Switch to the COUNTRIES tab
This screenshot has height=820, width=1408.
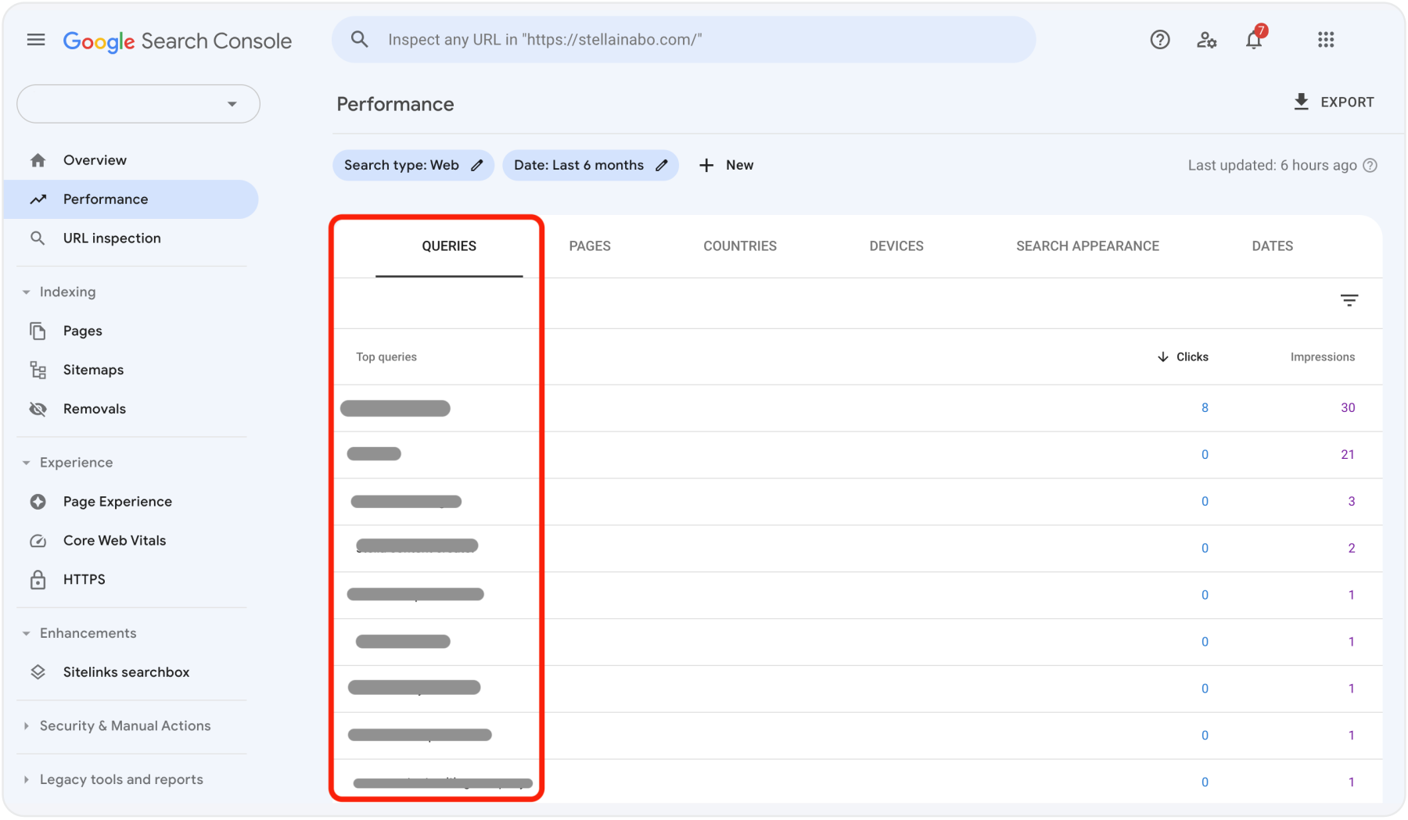(739, 245)
